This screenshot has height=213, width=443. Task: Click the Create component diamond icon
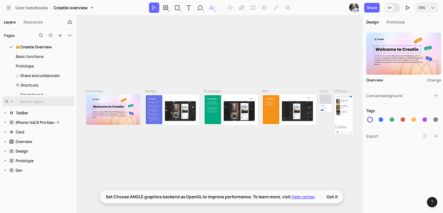(x=230, y=8)
